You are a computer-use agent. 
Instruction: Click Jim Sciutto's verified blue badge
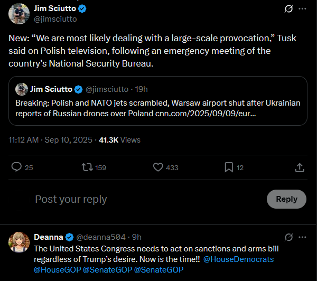tap(82, 8)
